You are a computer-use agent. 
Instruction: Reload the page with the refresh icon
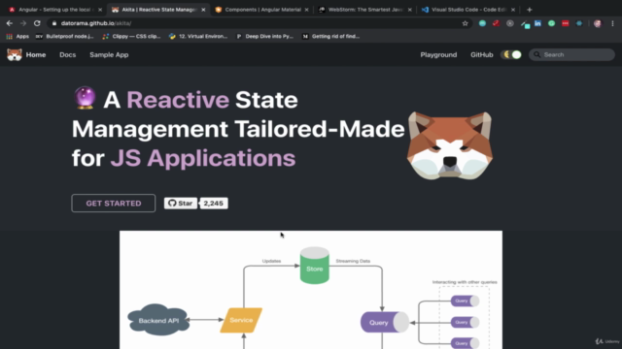coord(37,23)
